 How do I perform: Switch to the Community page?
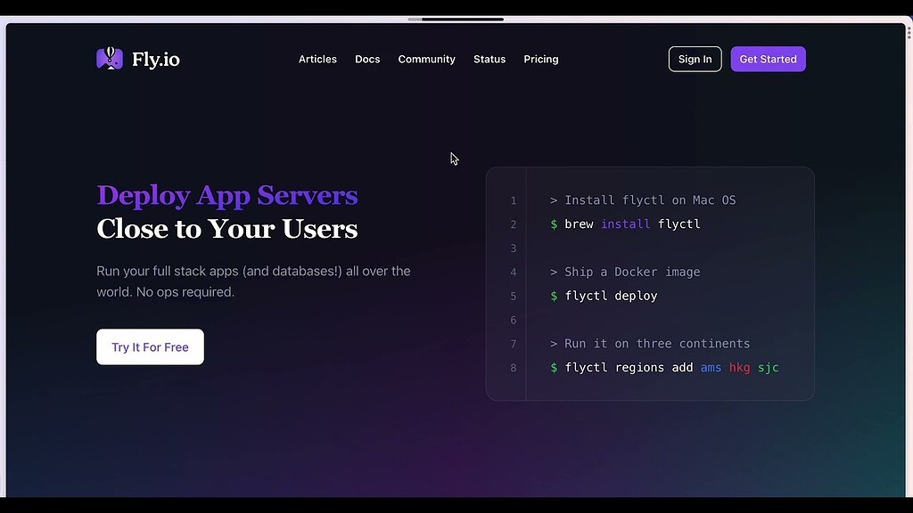[x=426, y=59]
